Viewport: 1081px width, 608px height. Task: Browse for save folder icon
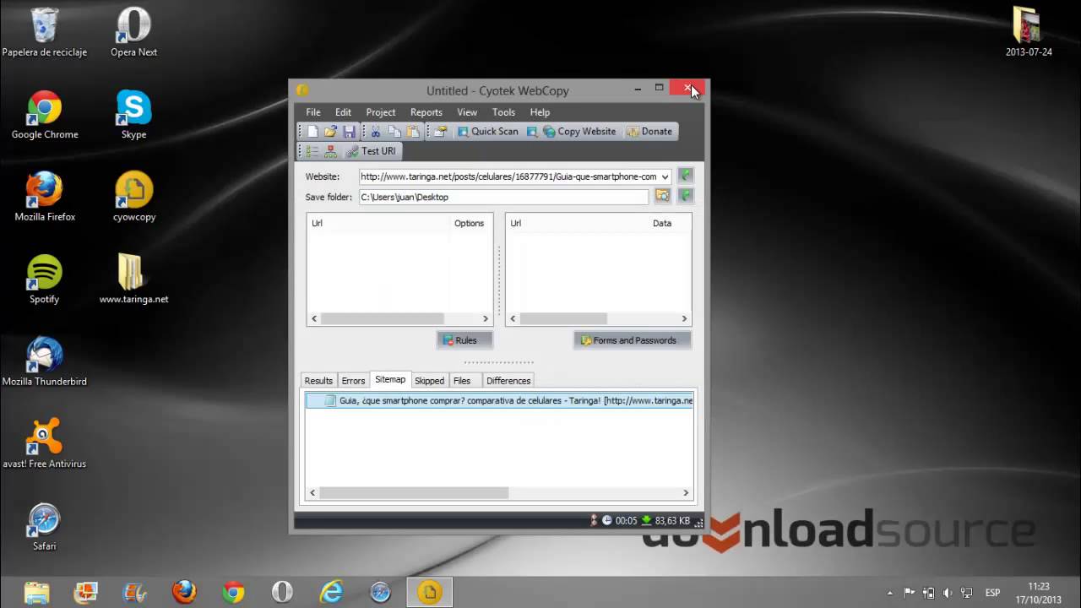click(662, 196)
